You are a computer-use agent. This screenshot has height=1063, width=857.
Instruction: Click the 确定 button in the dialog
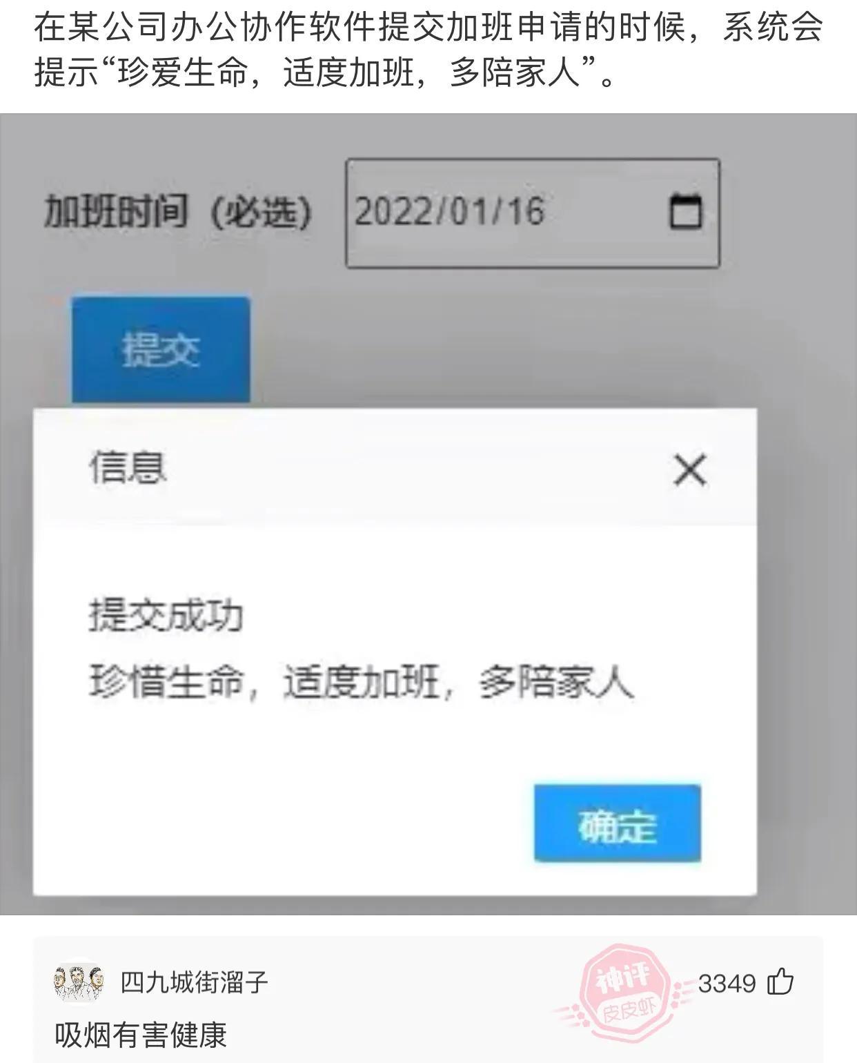click(618, 823)
